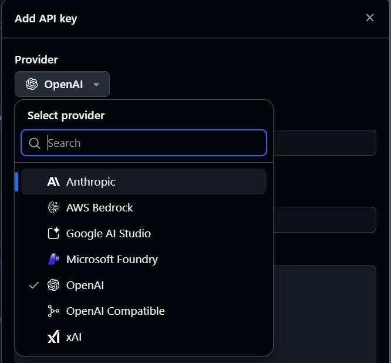Collapse the Provider dropdown via its caret

(x=96, y=85)
